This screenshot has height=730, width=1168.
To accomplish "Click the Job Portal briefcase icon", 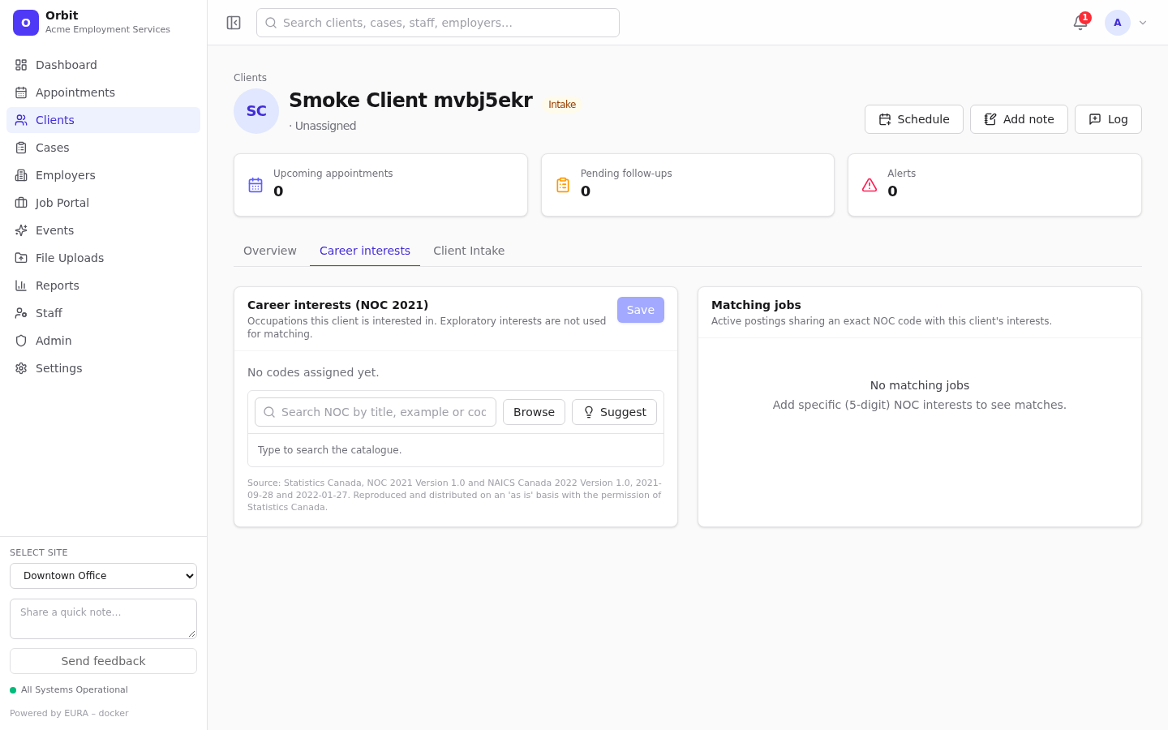I will click(21, 203).
